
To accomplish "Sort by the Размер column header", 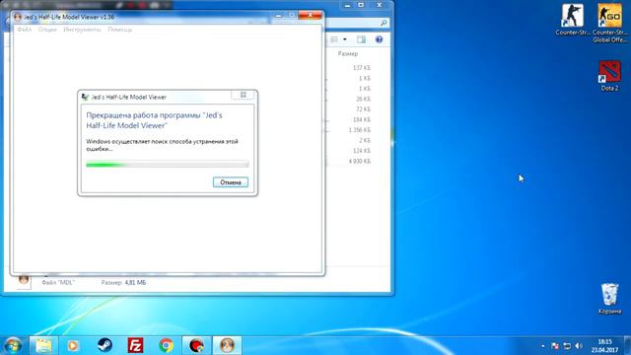I will [348, 53].
